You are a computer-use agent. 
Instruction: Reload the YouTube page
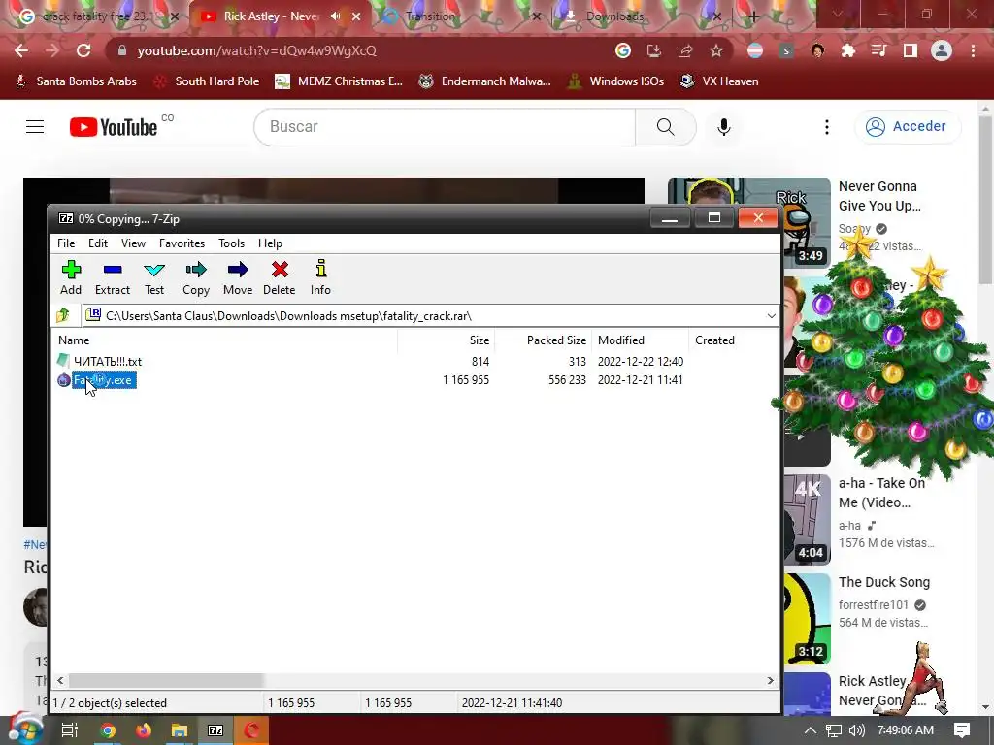coord(83,50)
